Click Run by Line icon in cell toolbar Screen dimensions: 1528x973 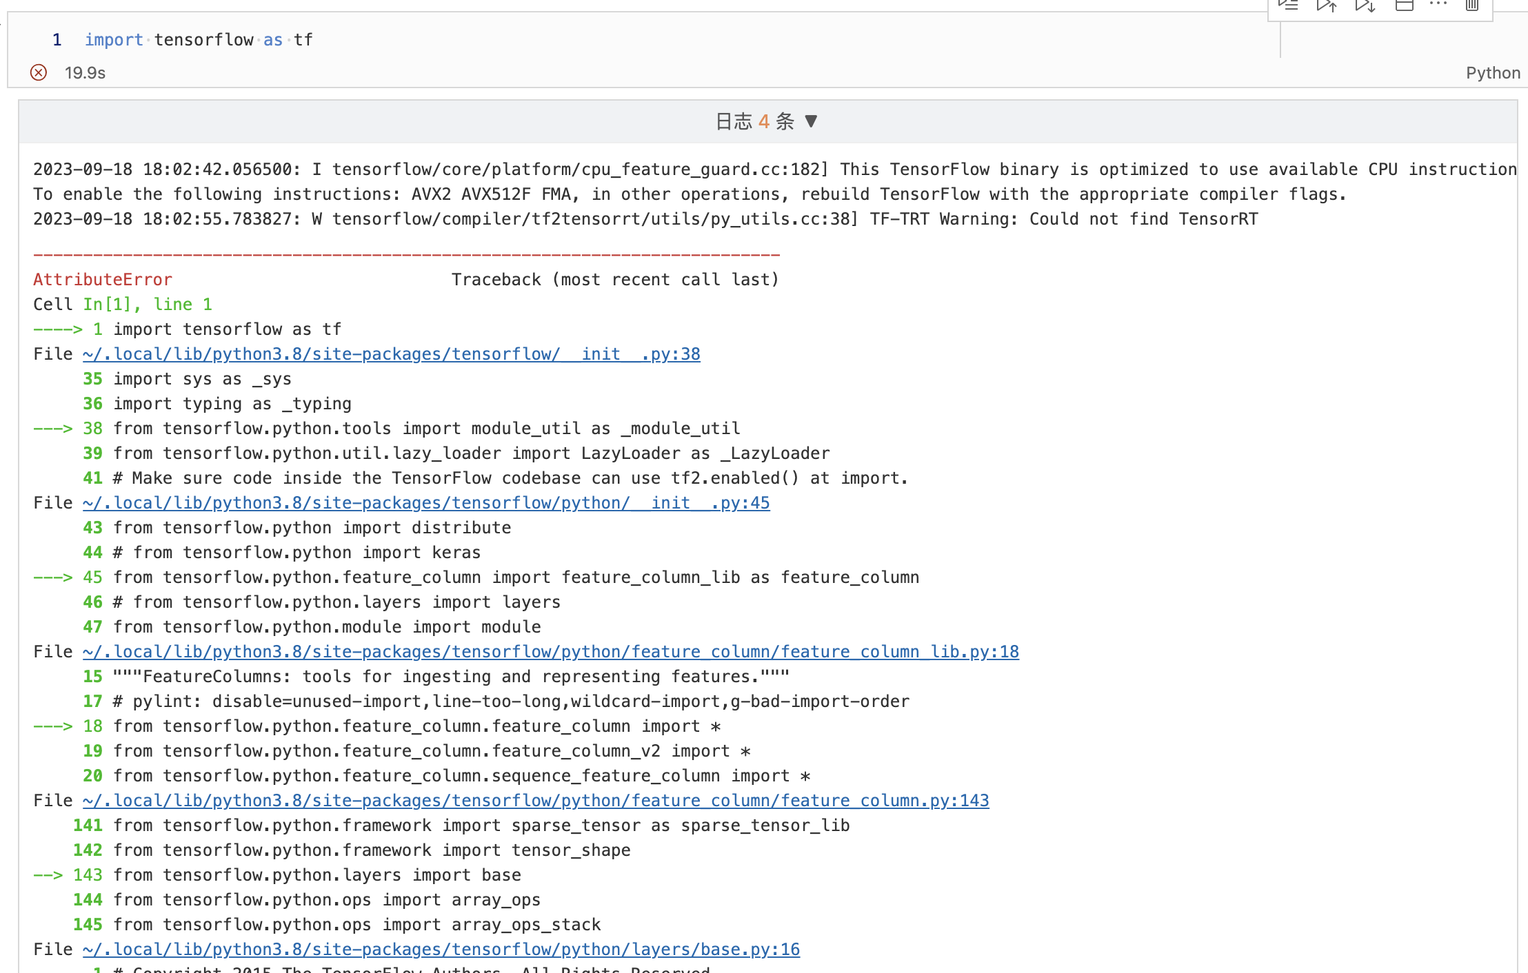(x=1287, y=6)
